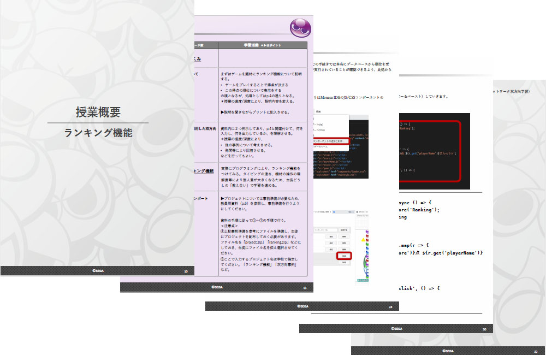Click page number 10 in the footer
The height and width of the screenshot is (355, 546).
pos(186,271)
